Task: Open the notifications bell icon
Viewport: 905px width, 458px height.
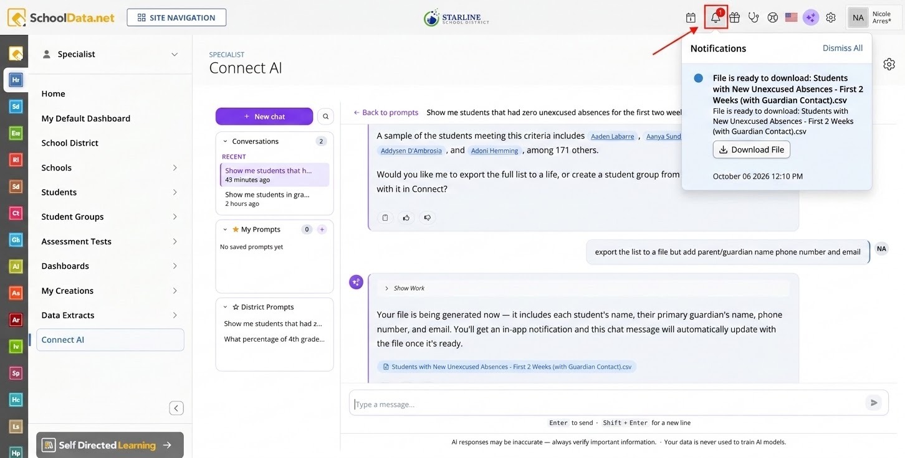Action: 716,17
